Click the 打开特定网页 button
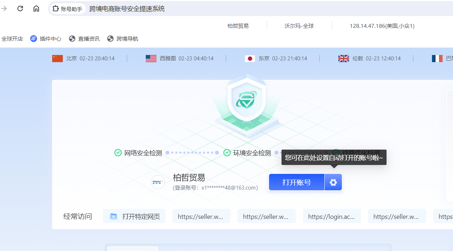The width and height of the screenshot is (453, 251). [x=134, y=216]
